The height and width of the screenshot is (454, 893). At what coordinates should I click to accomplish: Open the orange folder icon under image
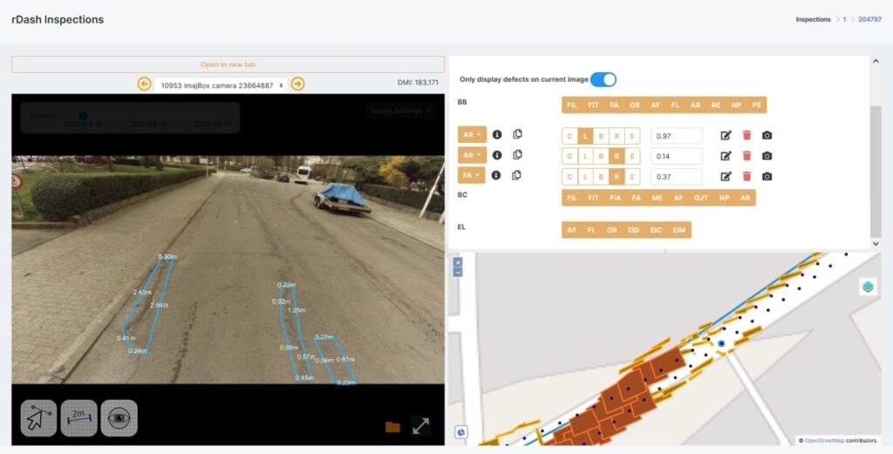point(392,427)
